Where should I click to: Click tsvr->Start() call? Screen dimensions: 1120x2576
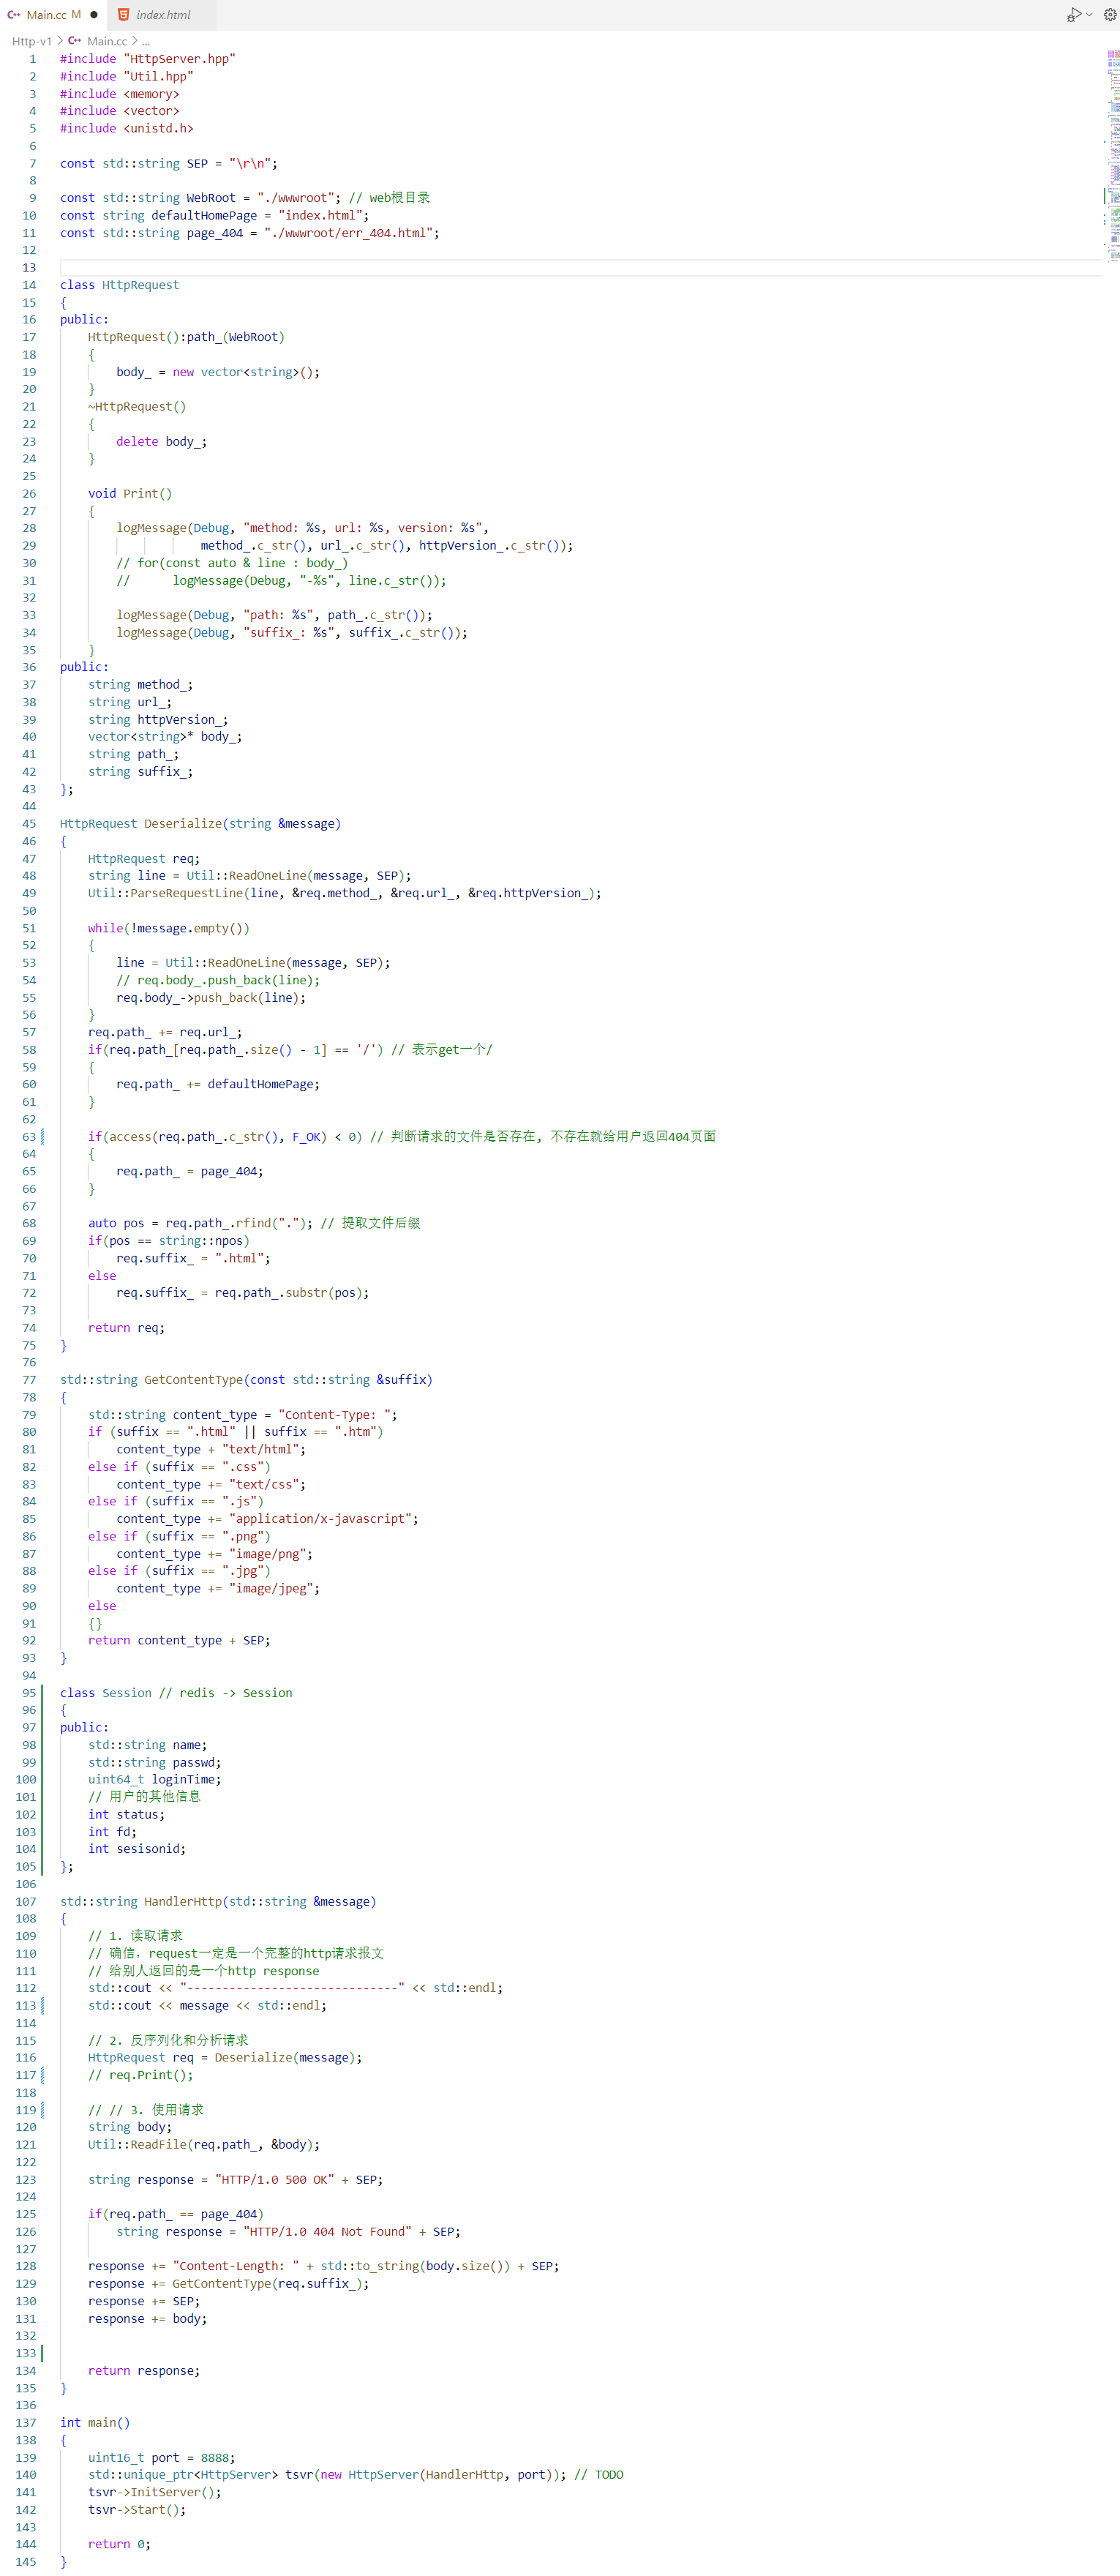tap(137, 2509)
